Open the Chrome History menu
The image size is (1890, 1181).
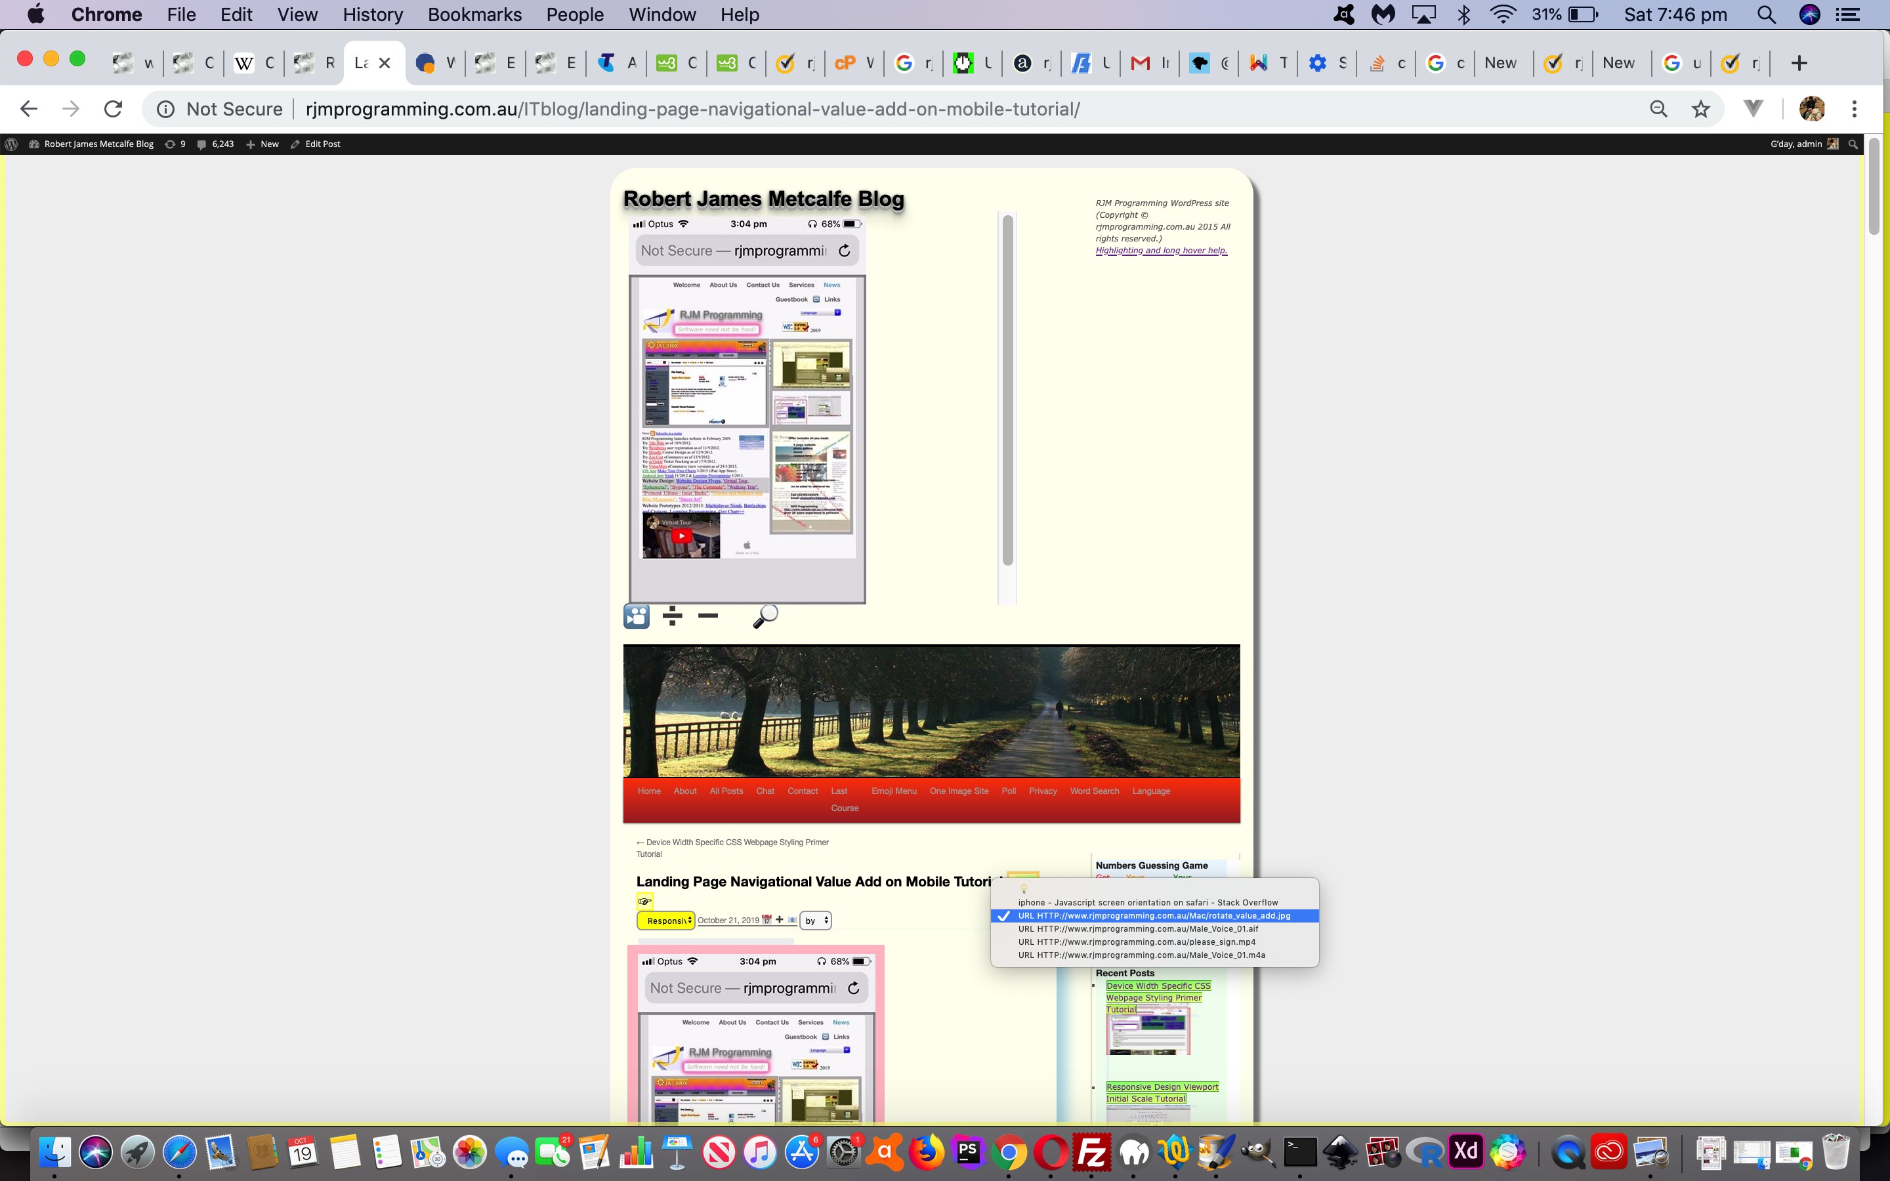click(x=373, y=15)
